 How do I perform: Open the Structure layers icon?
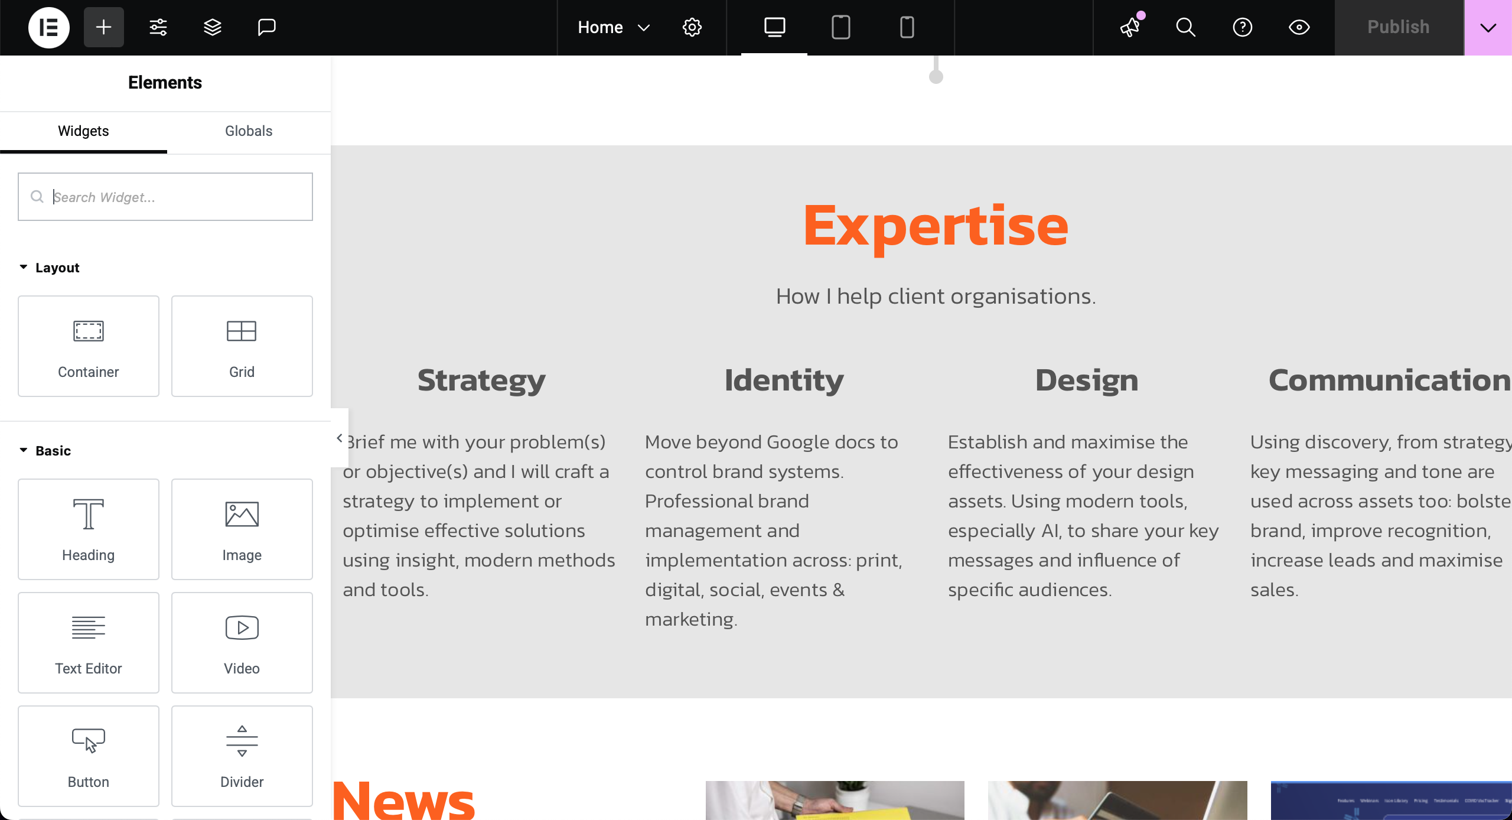pyautogui.click(x=213, y=27)
